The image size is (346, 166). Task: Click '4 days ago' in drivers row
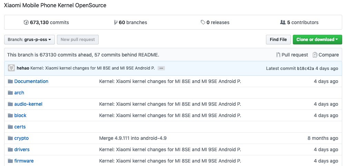tap(326, 149)
